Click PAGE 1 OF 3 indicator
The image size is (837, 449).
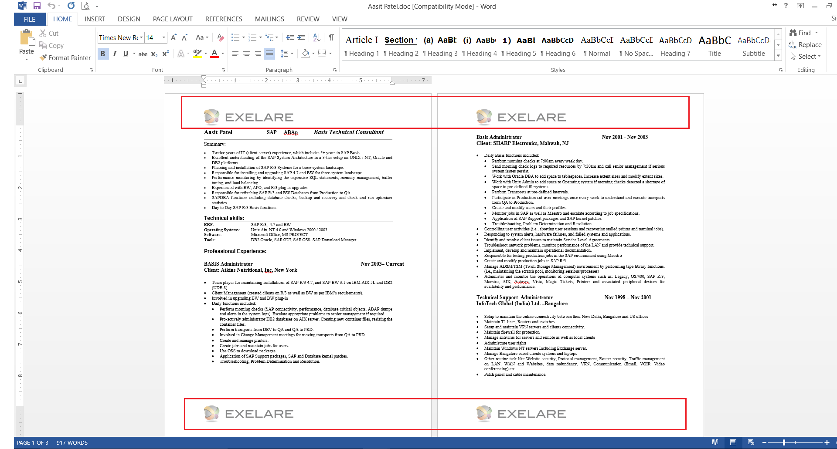(33, 442)
